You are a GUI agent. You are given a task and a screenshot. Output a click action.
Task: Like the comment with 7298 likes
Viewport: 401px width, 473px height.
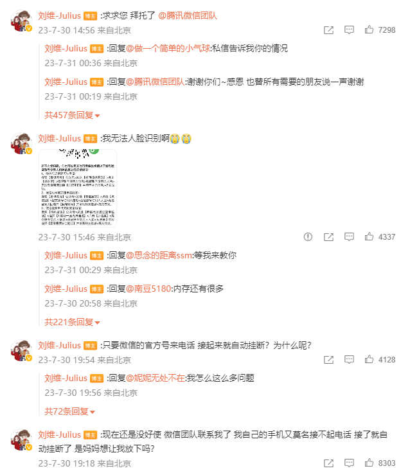point(369,30)
